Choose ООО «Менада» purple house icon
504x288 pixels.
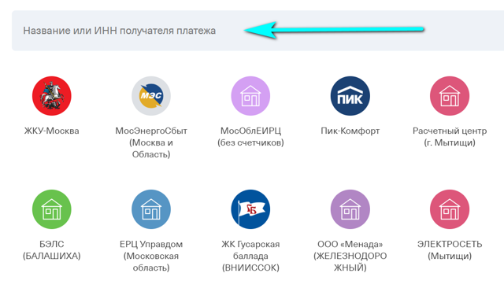click(x=350, y=209)
